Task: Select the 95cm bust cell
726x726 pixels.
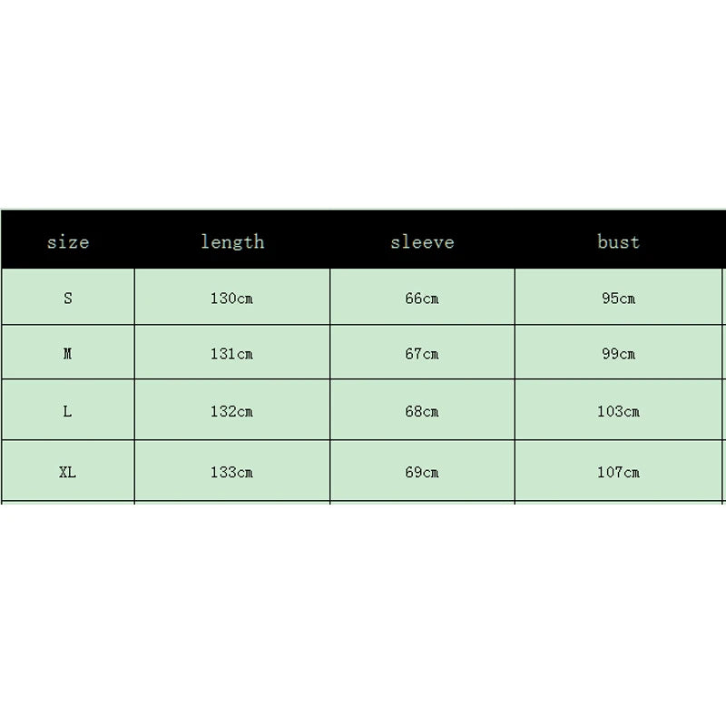Action: pos(618,299)
